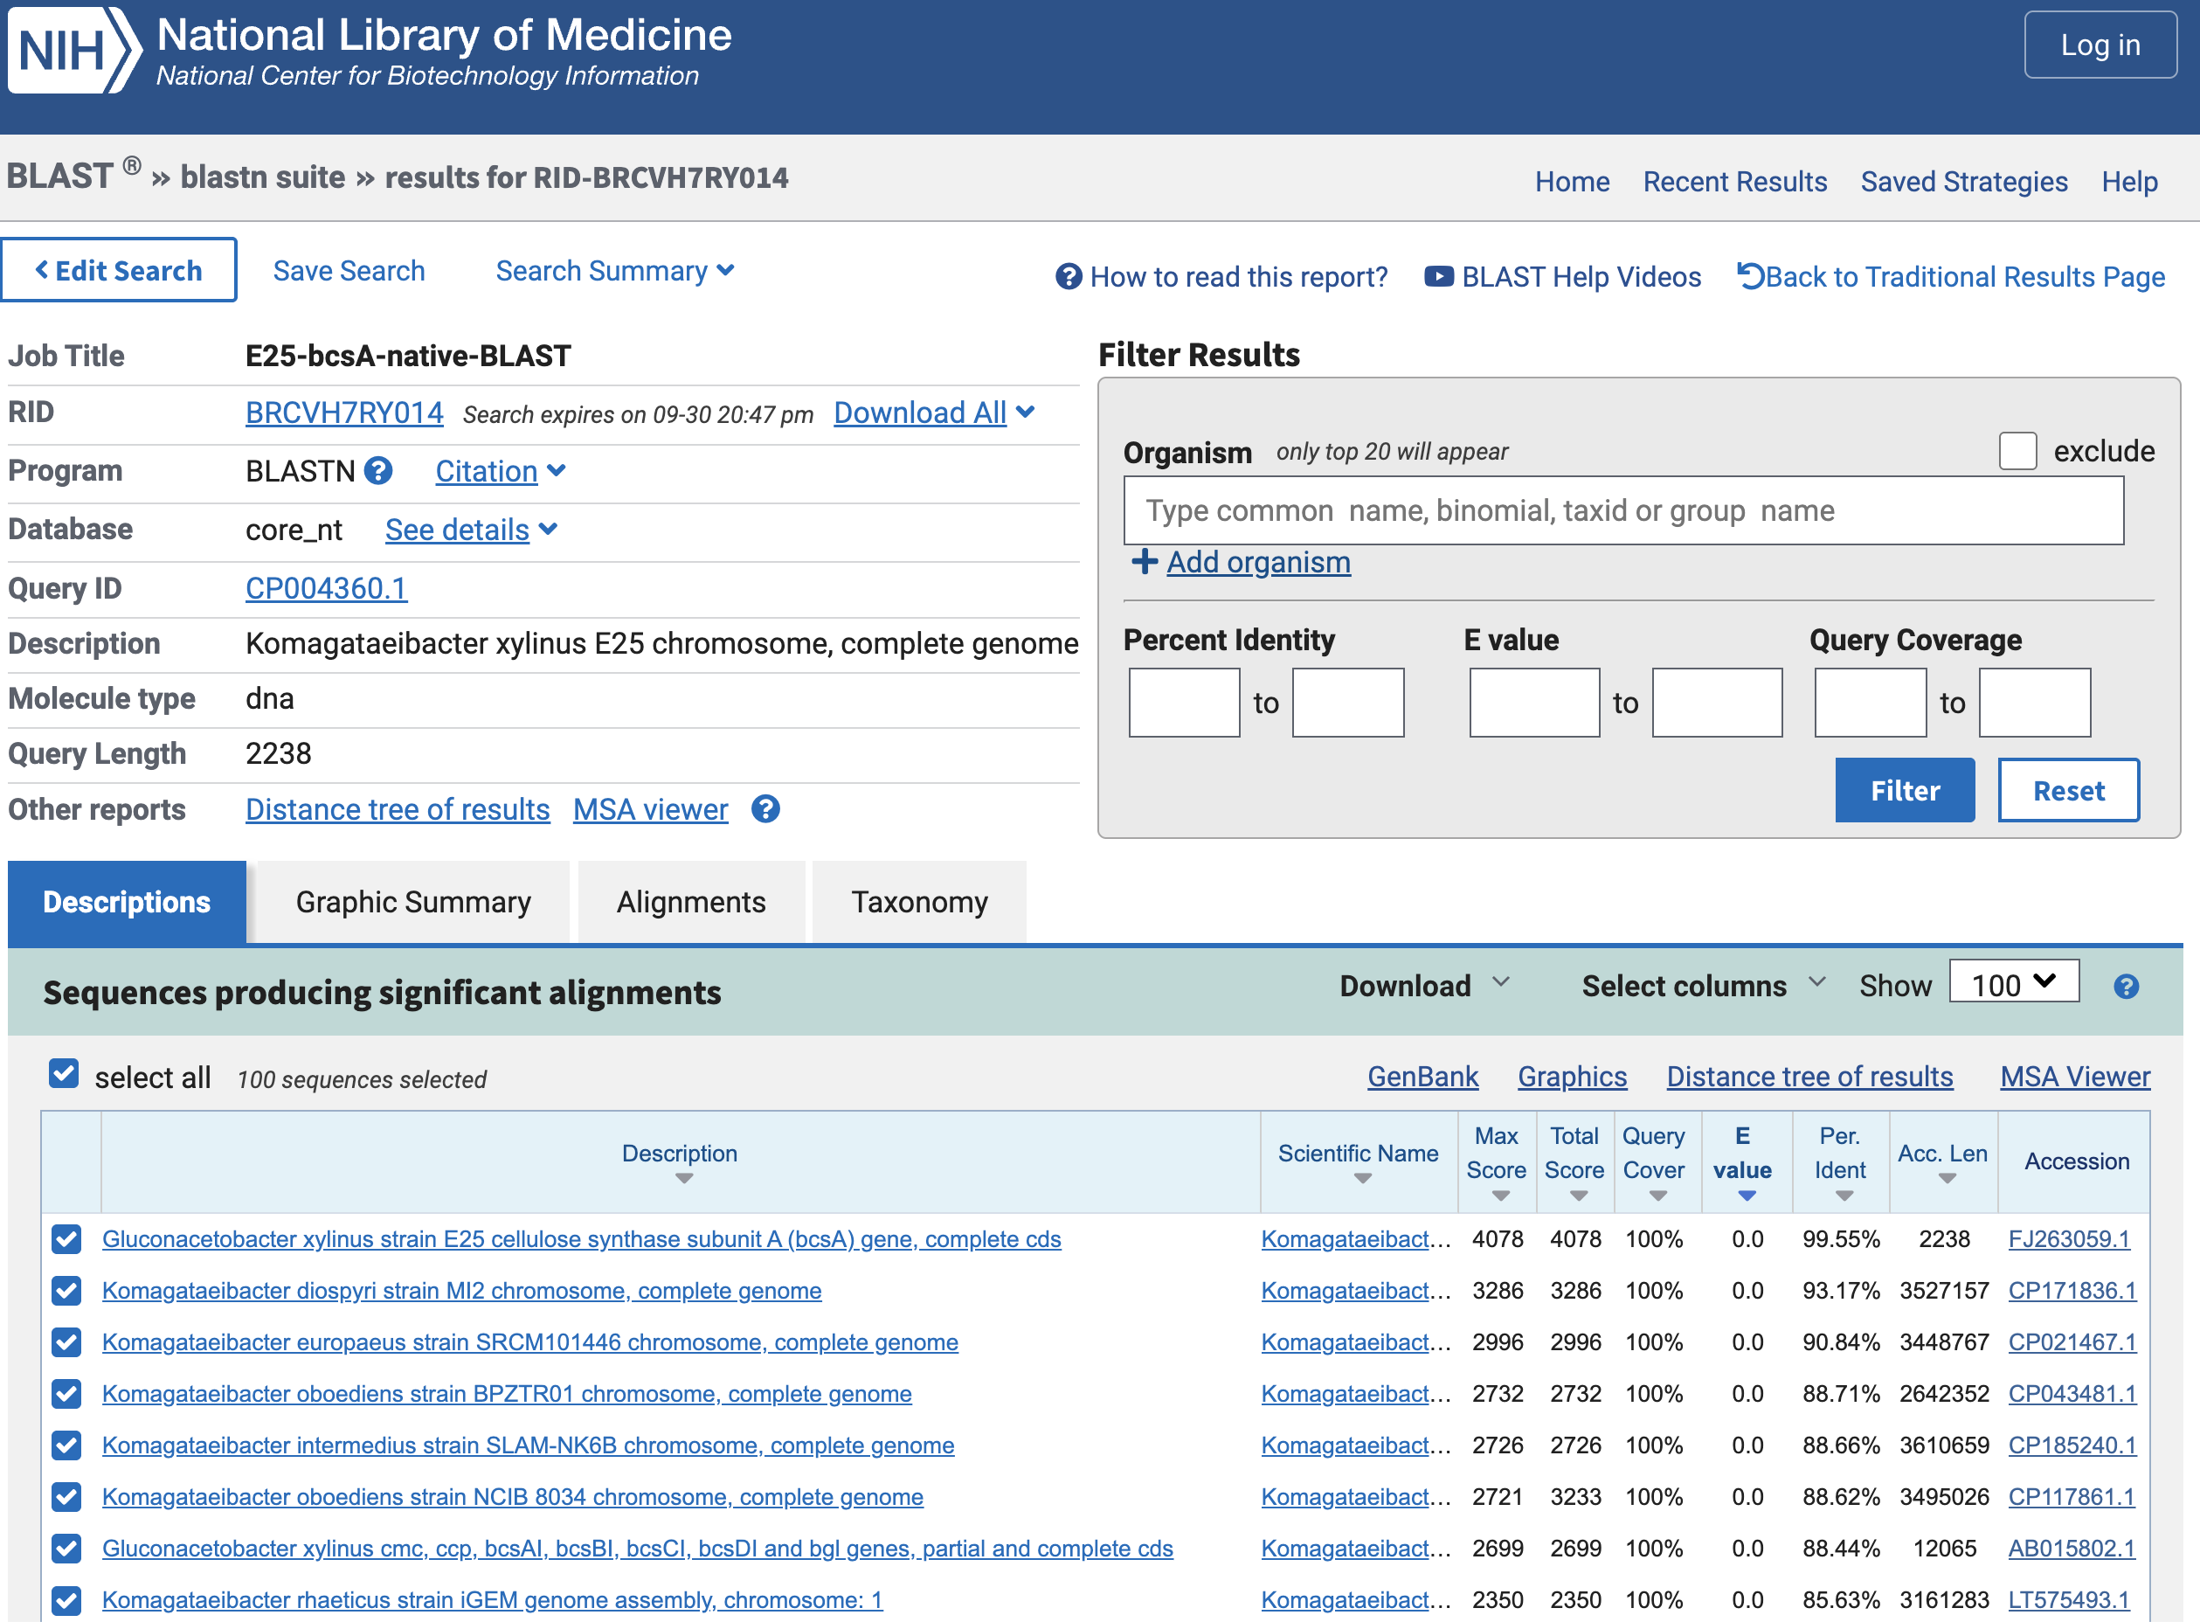Expand the Search Summary dropdown
The width and height of the screenshot is (2200, 1622).
click(x=614, y=270)
